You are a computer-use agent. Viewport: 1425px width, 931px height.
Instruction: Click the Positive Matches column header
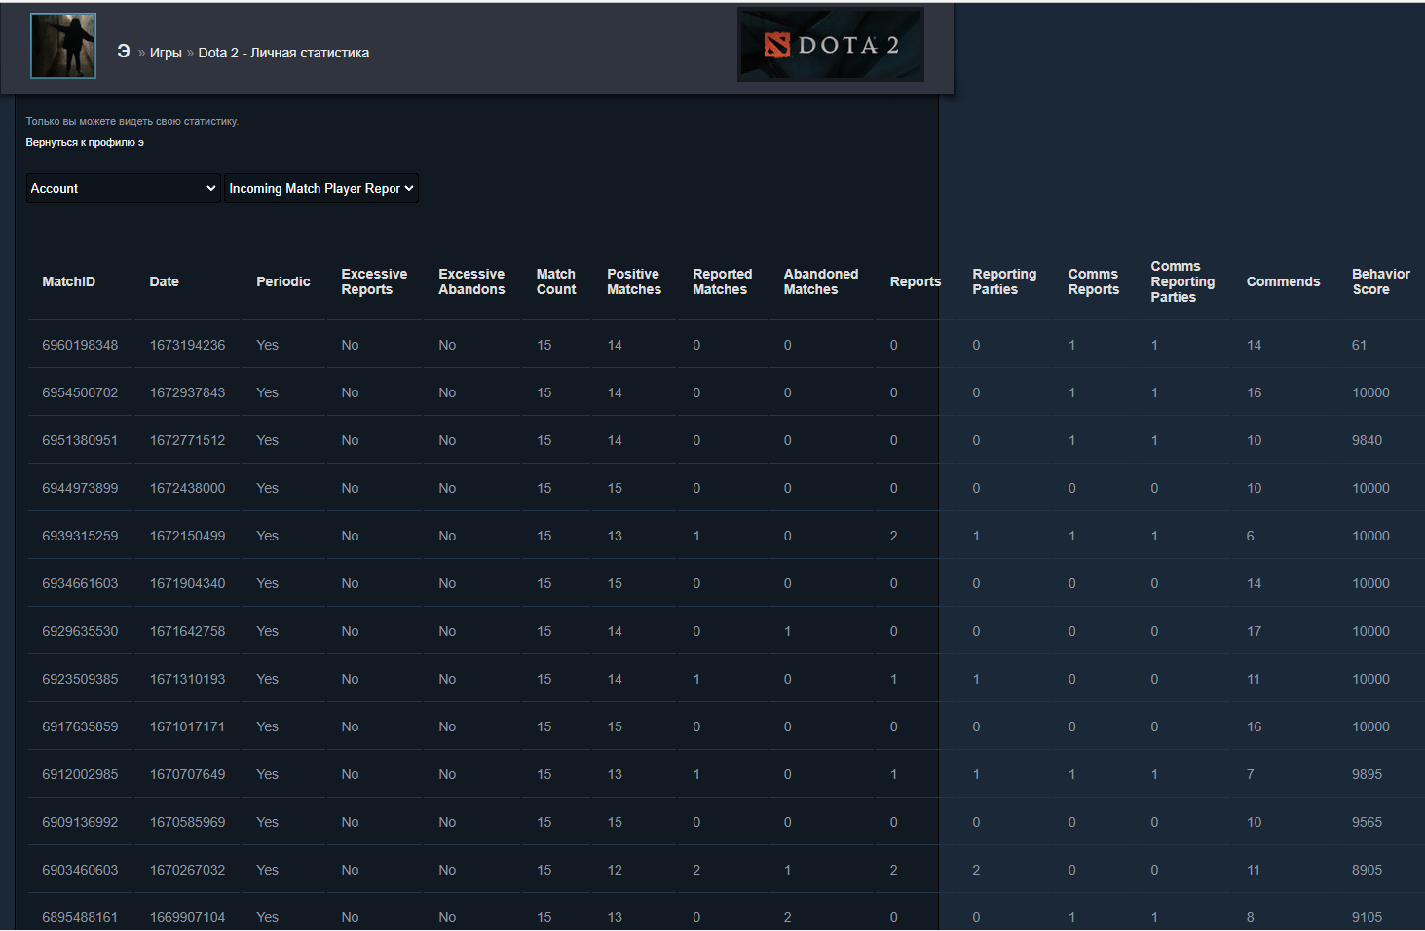(x=633, y=281)
